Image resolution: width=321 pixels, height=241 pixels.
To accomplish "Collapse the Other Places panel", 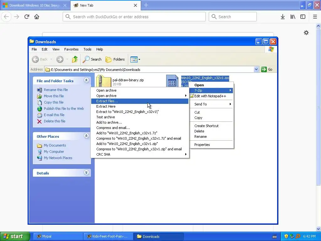I will pyautogui.click(x=87, y=136).
